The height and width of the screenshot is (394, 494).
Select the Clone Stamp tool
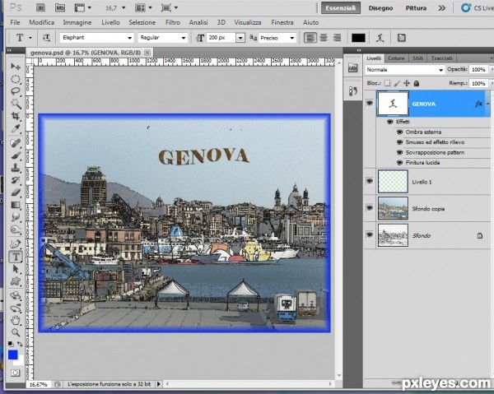coord(16,168)
